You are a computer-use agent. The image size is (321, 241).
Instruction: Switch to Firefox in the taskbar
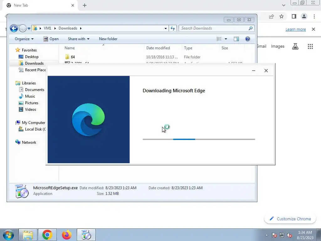tap(66, 235)
